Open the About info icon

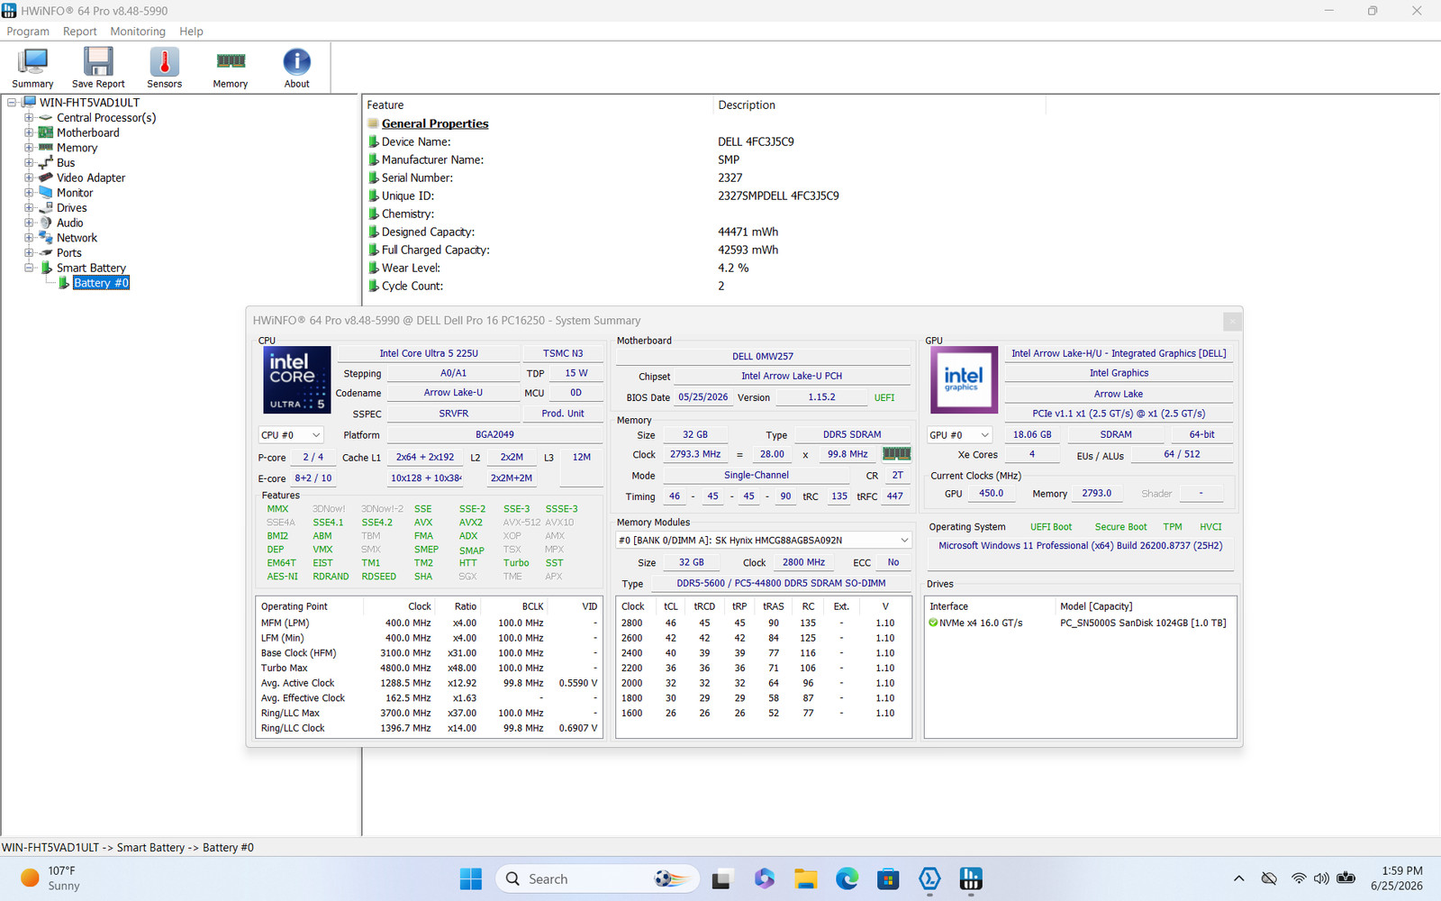coord(297,68)
